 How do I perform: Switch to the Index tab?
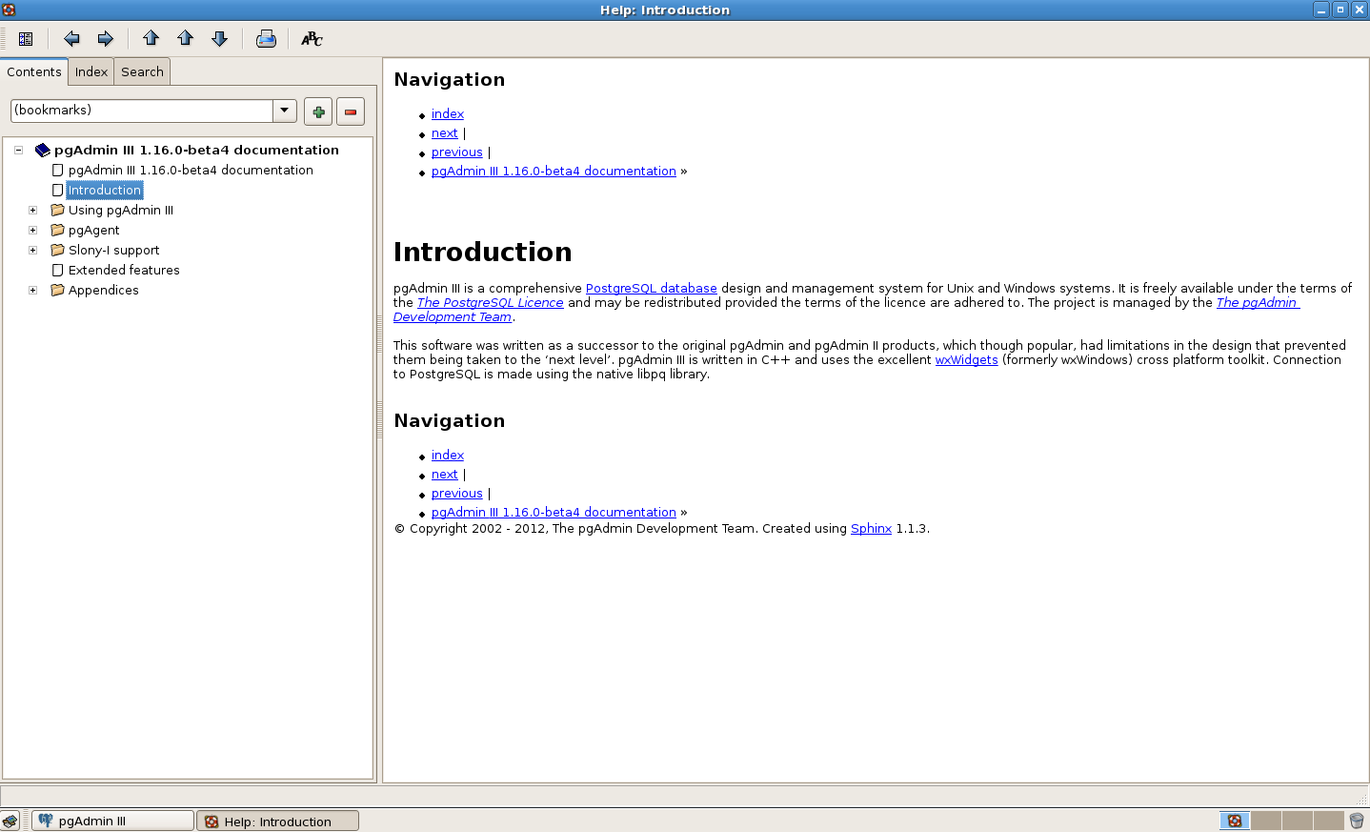click(91, 72)
